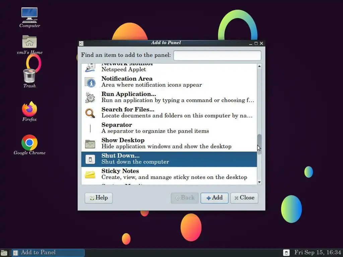Click the Add to Panel taskbar button

(48, 253)
